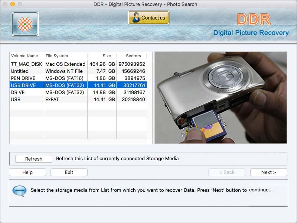Screen dimensions: 297x223
Task: Click the DDR application logo icon
Action: click(x=25, y=24)
